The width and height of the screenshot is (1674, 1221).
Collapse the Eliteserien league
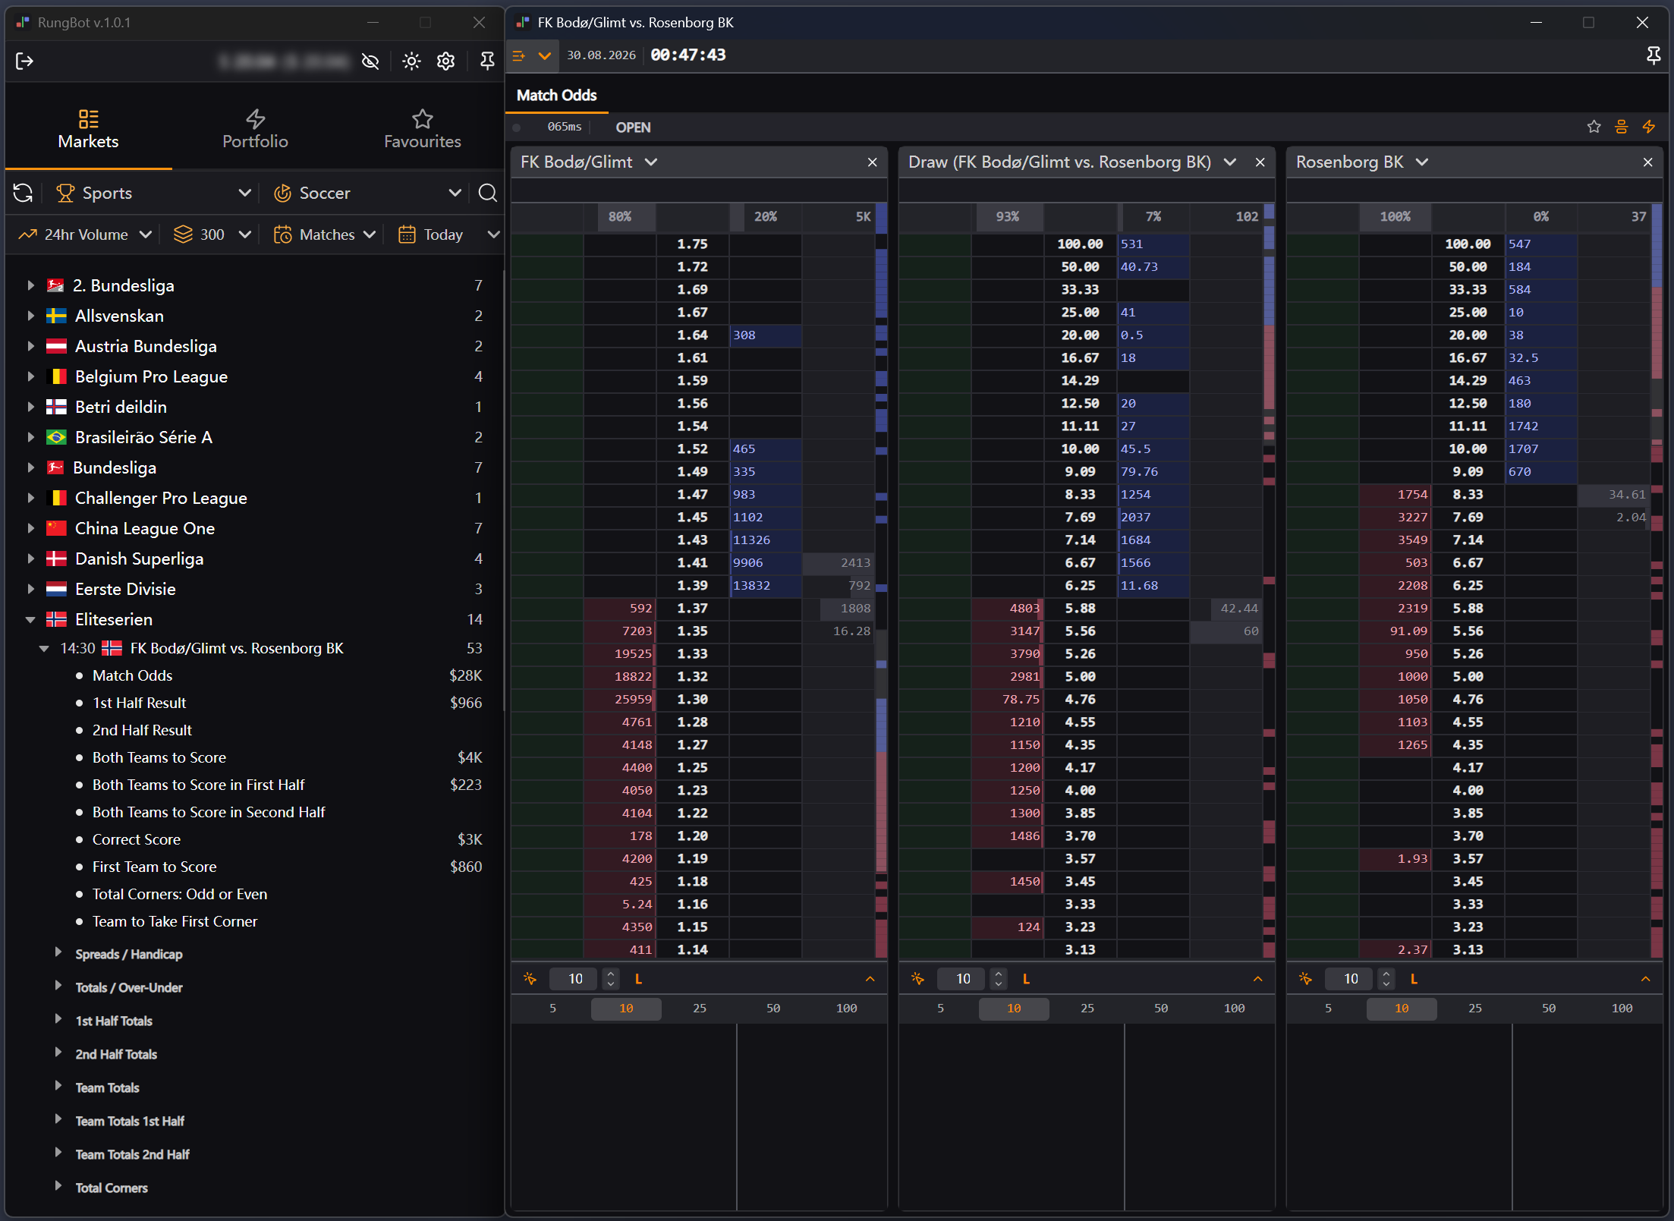tap(30, 619)
